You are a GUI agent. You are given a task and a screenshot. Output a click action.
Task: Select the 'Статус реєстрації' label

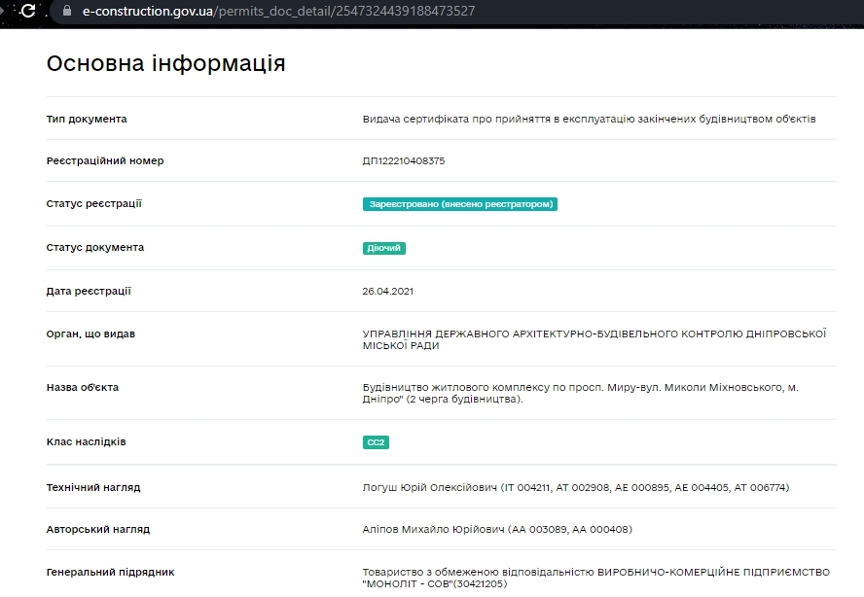94,204
